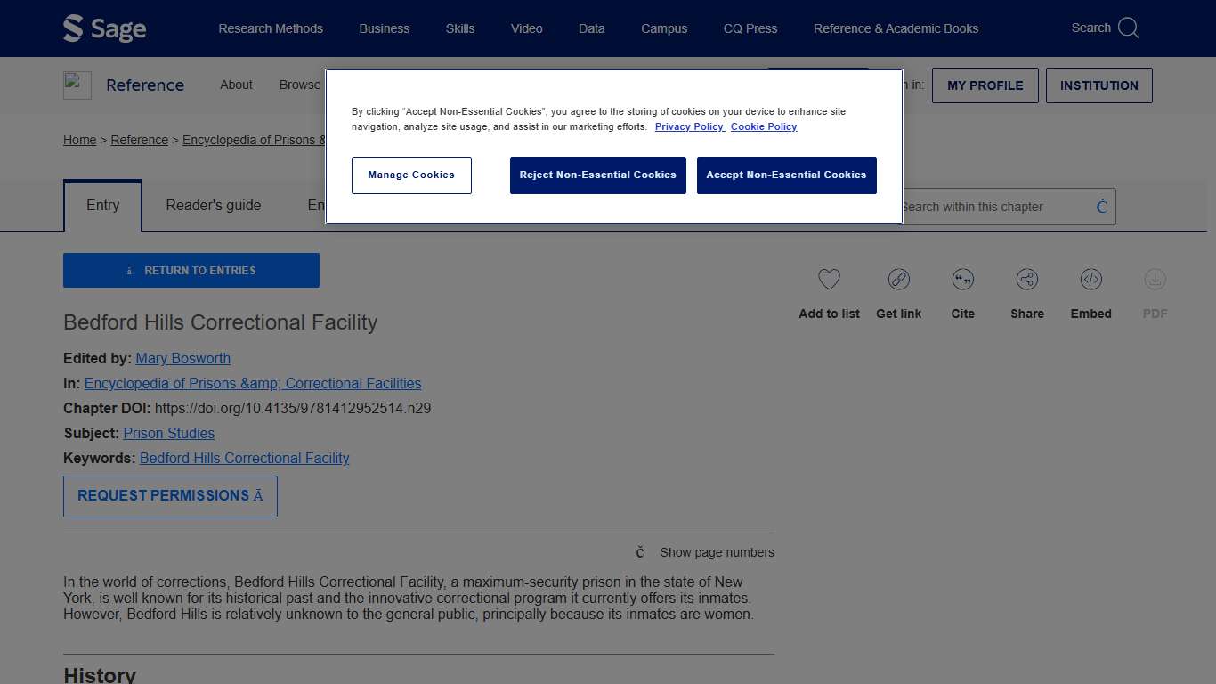The width and height of the screenshot is (1216, 684).
Task: Click the PDF download icon
Action: 1155,279
